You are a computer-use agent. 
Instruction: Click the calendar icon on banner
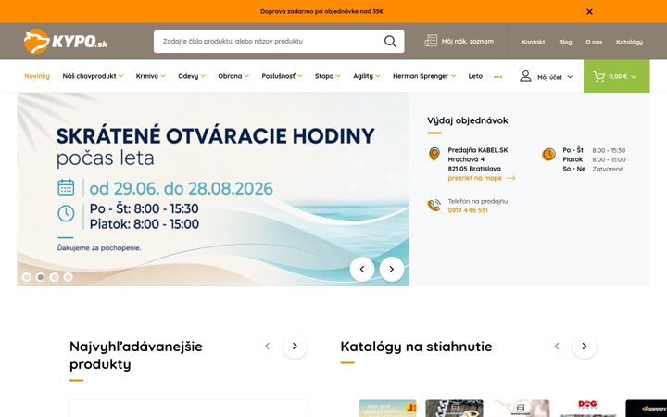pos(66,187)
